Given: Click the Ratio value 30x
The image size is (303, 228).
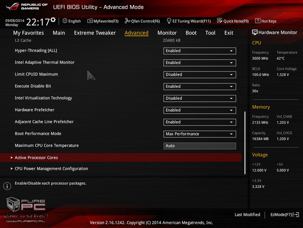Looking at the screenshot, I should pos(255,91).
